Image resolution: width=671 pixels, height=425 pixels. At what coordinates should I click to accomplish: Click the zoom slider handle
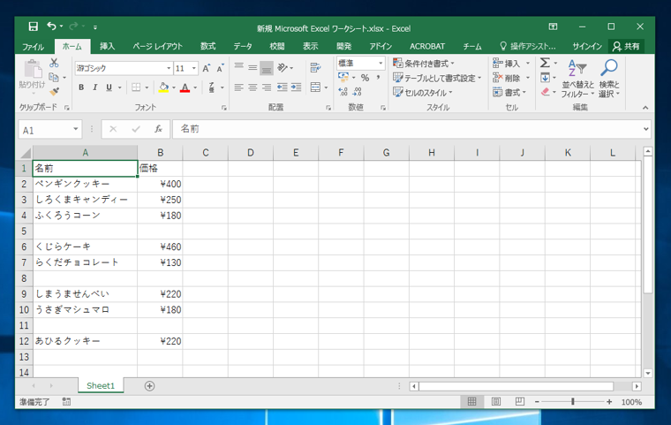pyautogui.click(x=573, y=401)
